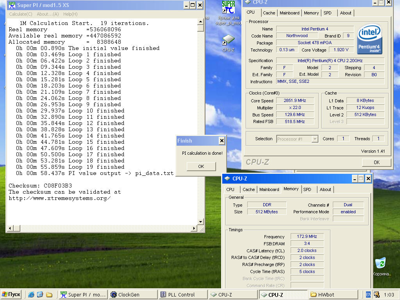Screen dimensions: 400x300
Task: Select Cache tab in lower CPU-Z window
Action: coord(249,189)
